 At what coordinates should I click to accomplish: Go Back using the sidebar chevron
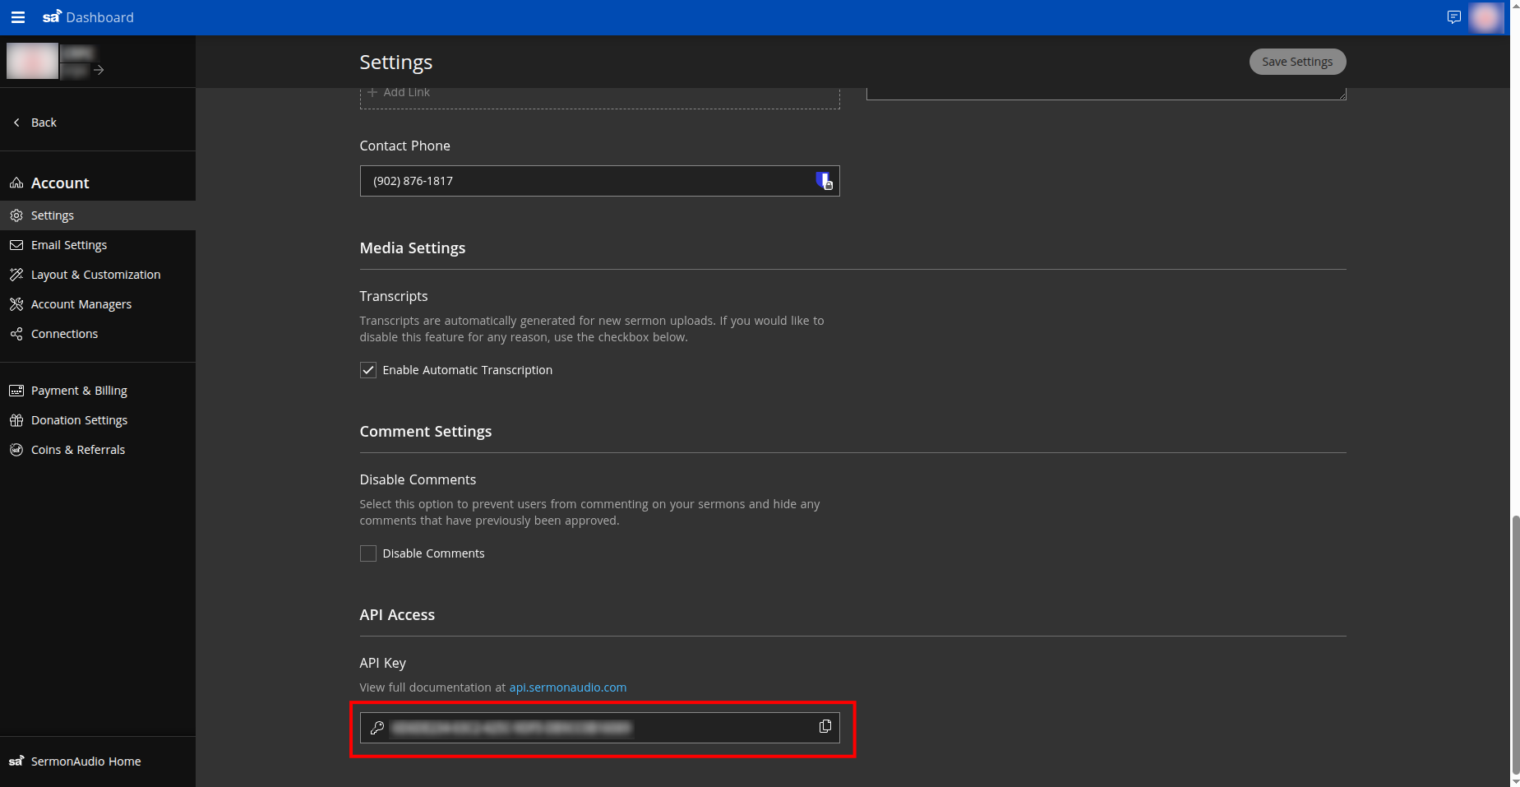(16, 123)
